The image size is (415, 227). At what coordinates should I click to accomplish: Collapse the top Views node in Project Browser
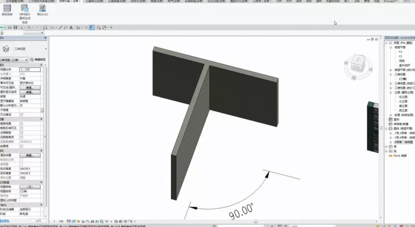coord(386,43)
